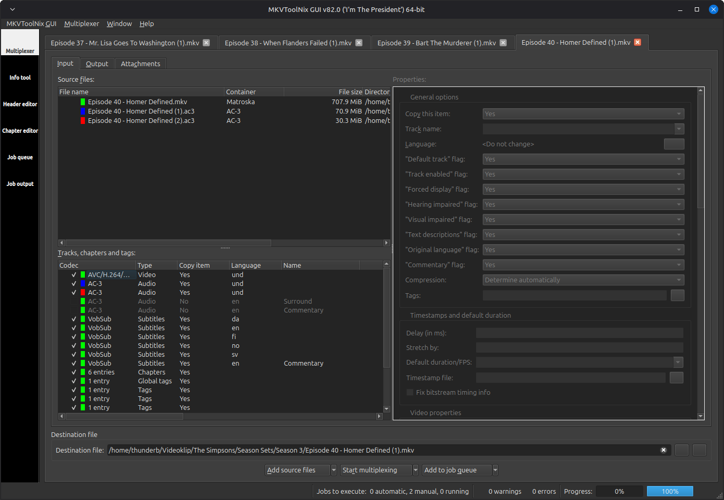The height and width of the screenshot is (500, 724).
Task: Click the blue 100% progress bar
Action: tap(670, 491)
